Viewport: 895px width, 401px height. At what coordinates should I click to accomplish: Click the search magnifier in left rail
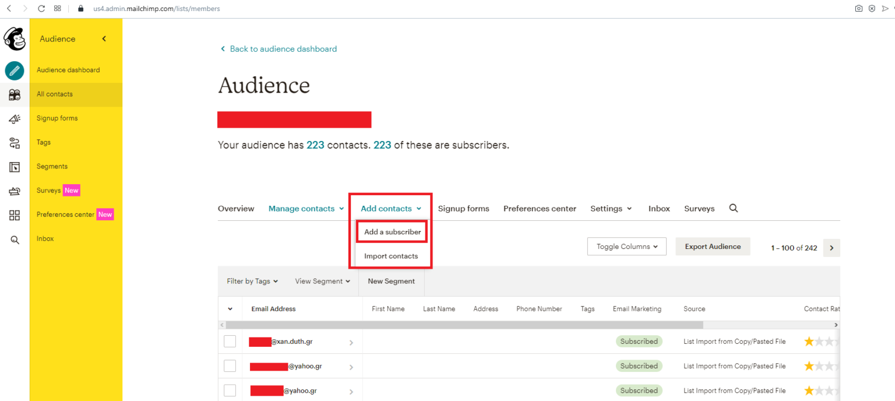[15, 240]
